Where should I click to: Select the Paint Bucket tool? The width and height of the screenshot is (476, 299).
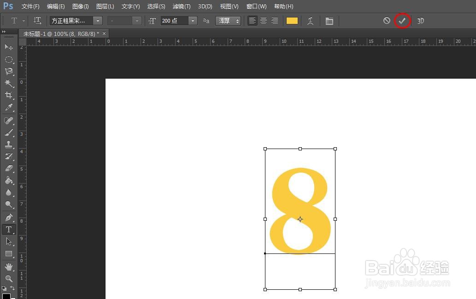point(8,180)
